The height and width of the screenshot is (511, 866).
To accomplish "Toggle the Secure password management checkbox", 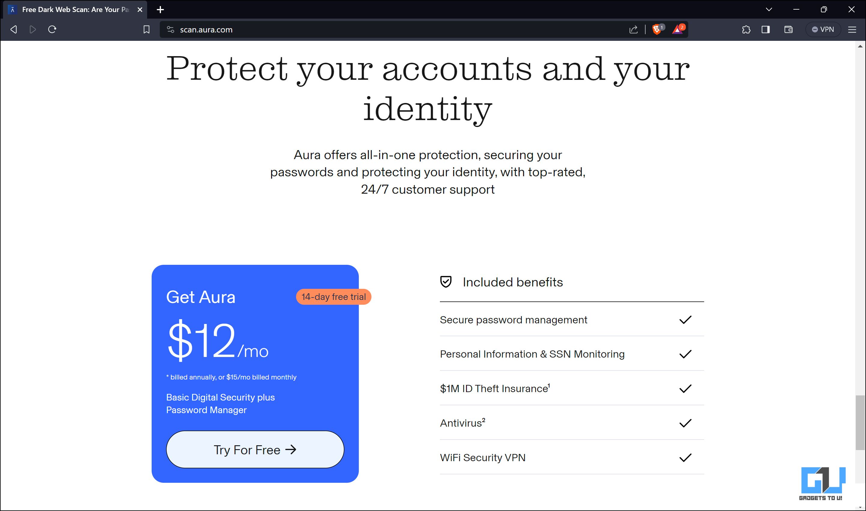I will tap(686, 319).
